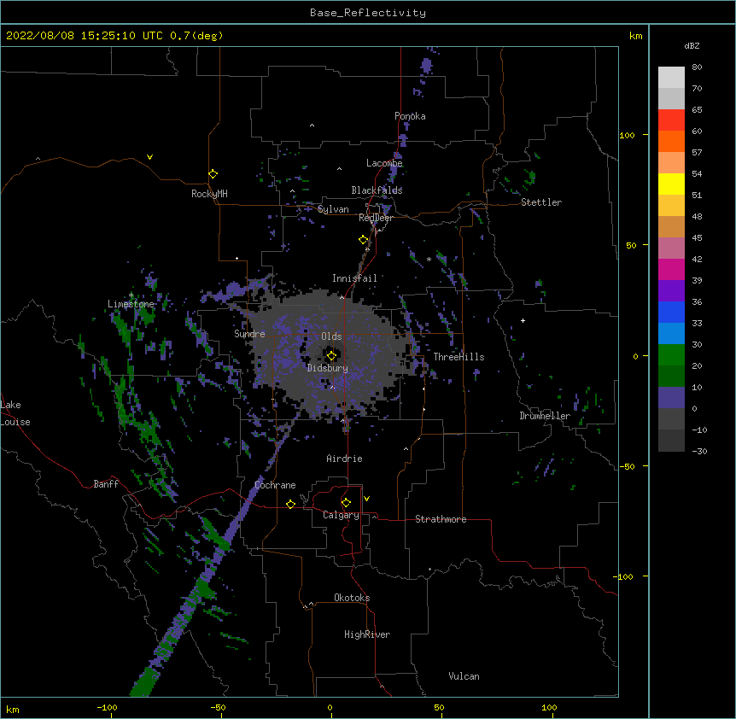Select the Vulcan label
This screenshot has height=719, width=736.
[x=464, y=676]
